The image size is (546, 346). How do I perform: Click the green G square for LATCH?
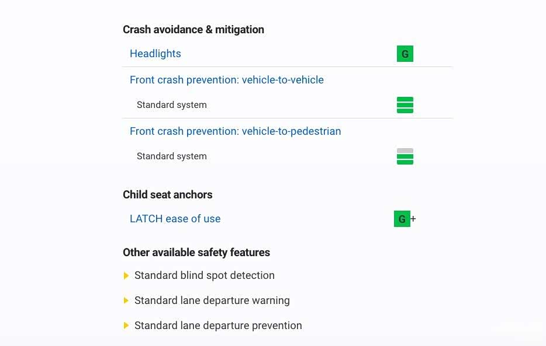pyautogui.click(x=402, y=219)
